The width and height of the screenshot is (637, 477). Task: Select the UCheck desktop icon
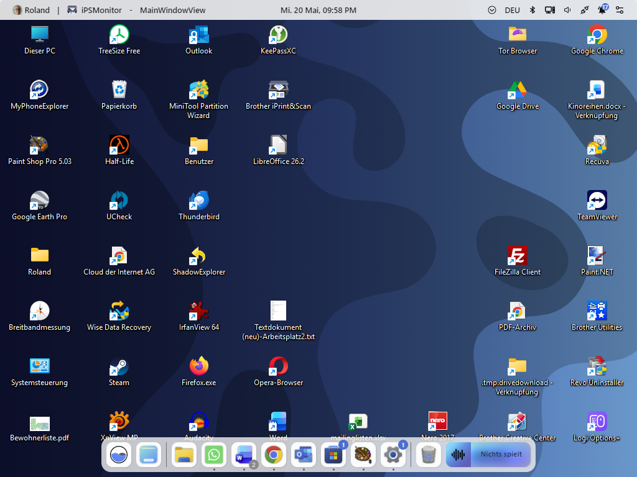(x=119, y=205)
